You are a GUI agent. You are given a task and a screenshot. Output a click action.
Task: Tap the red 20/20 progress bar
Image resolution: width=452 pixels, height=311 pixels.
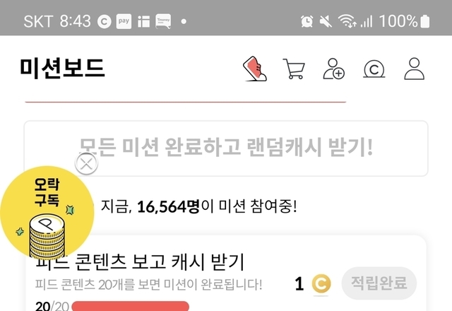point(130,306)
